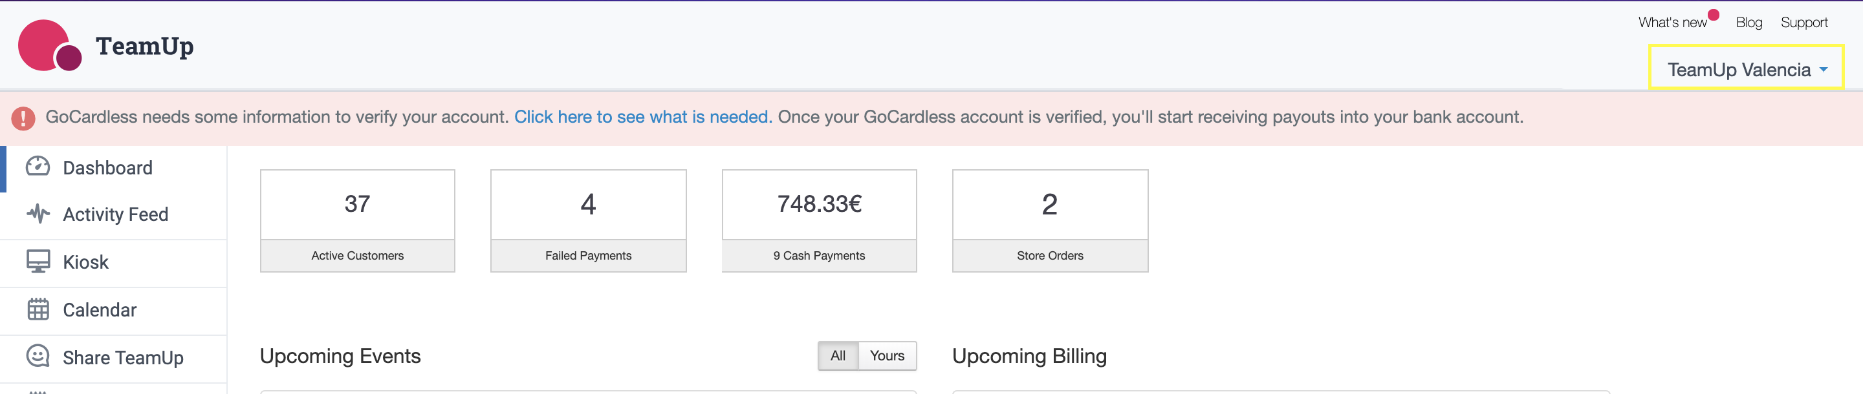Follow the GoCardless 'Click here' link

(642, 117)
